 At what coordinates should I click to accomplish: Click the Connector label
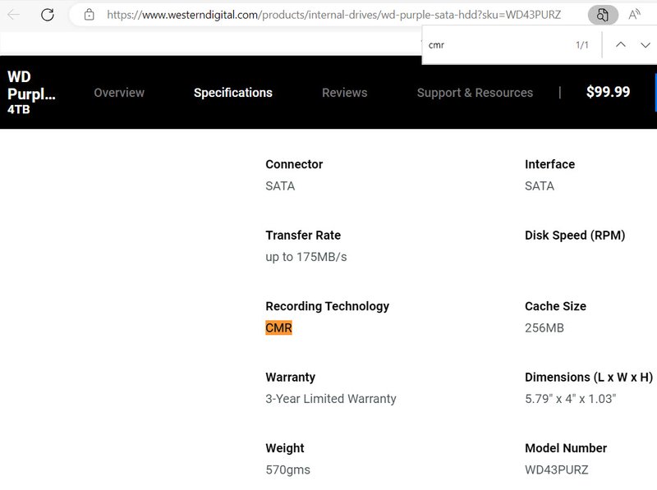294,164
